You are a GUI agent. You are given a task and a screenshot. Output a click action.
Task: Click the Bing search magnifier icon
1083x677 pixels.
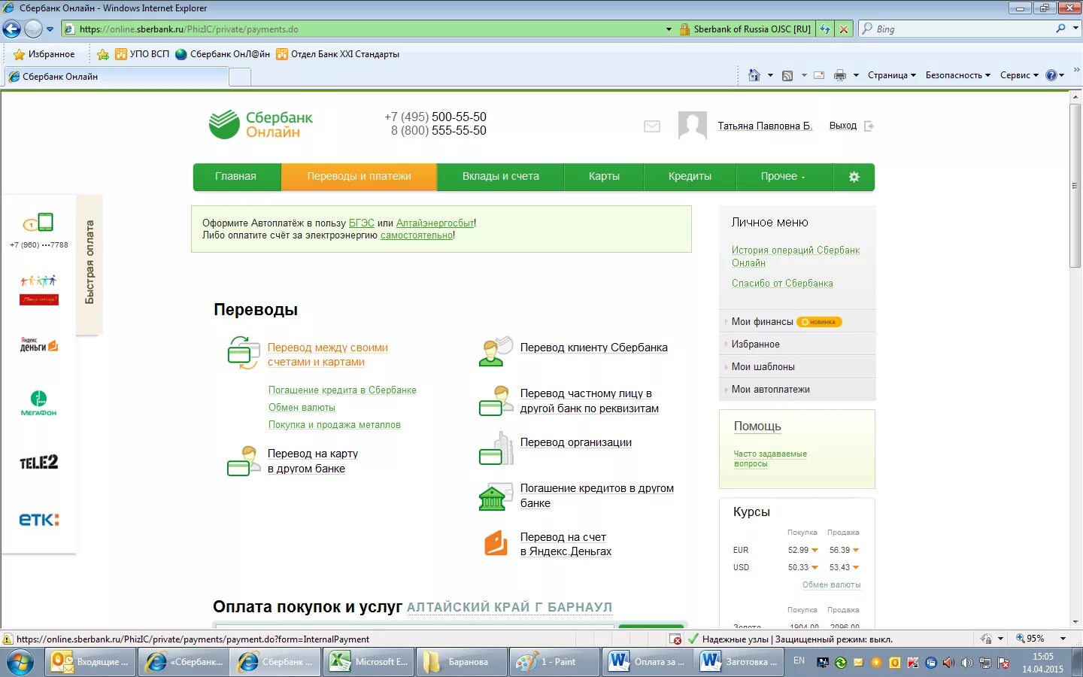[1060, 29]
